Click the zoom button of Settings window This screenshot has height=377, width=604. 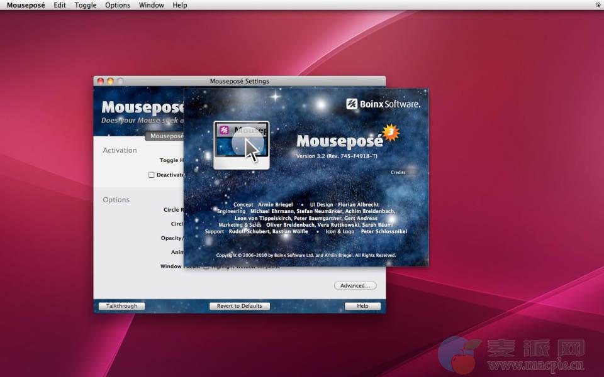[x=120, y=81]
